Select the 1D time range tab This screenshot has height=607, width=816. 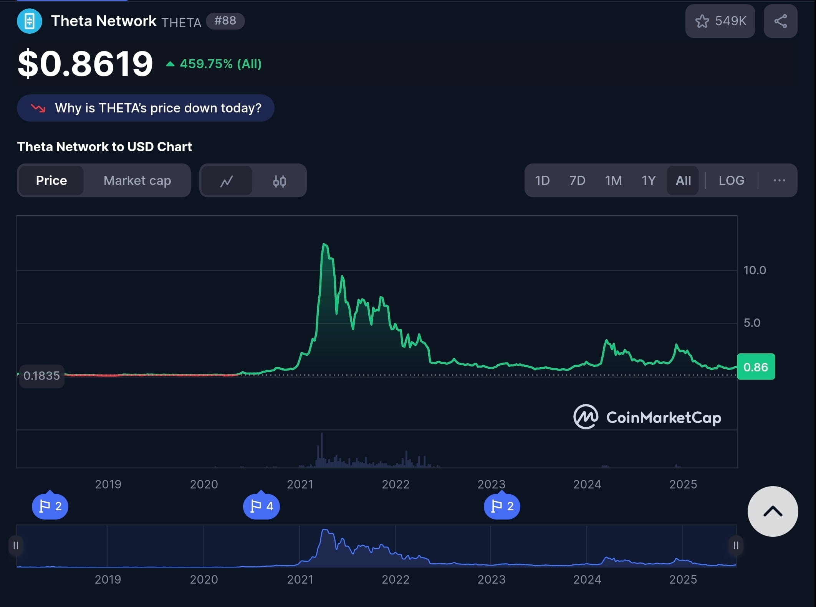[x=542, y=180]
